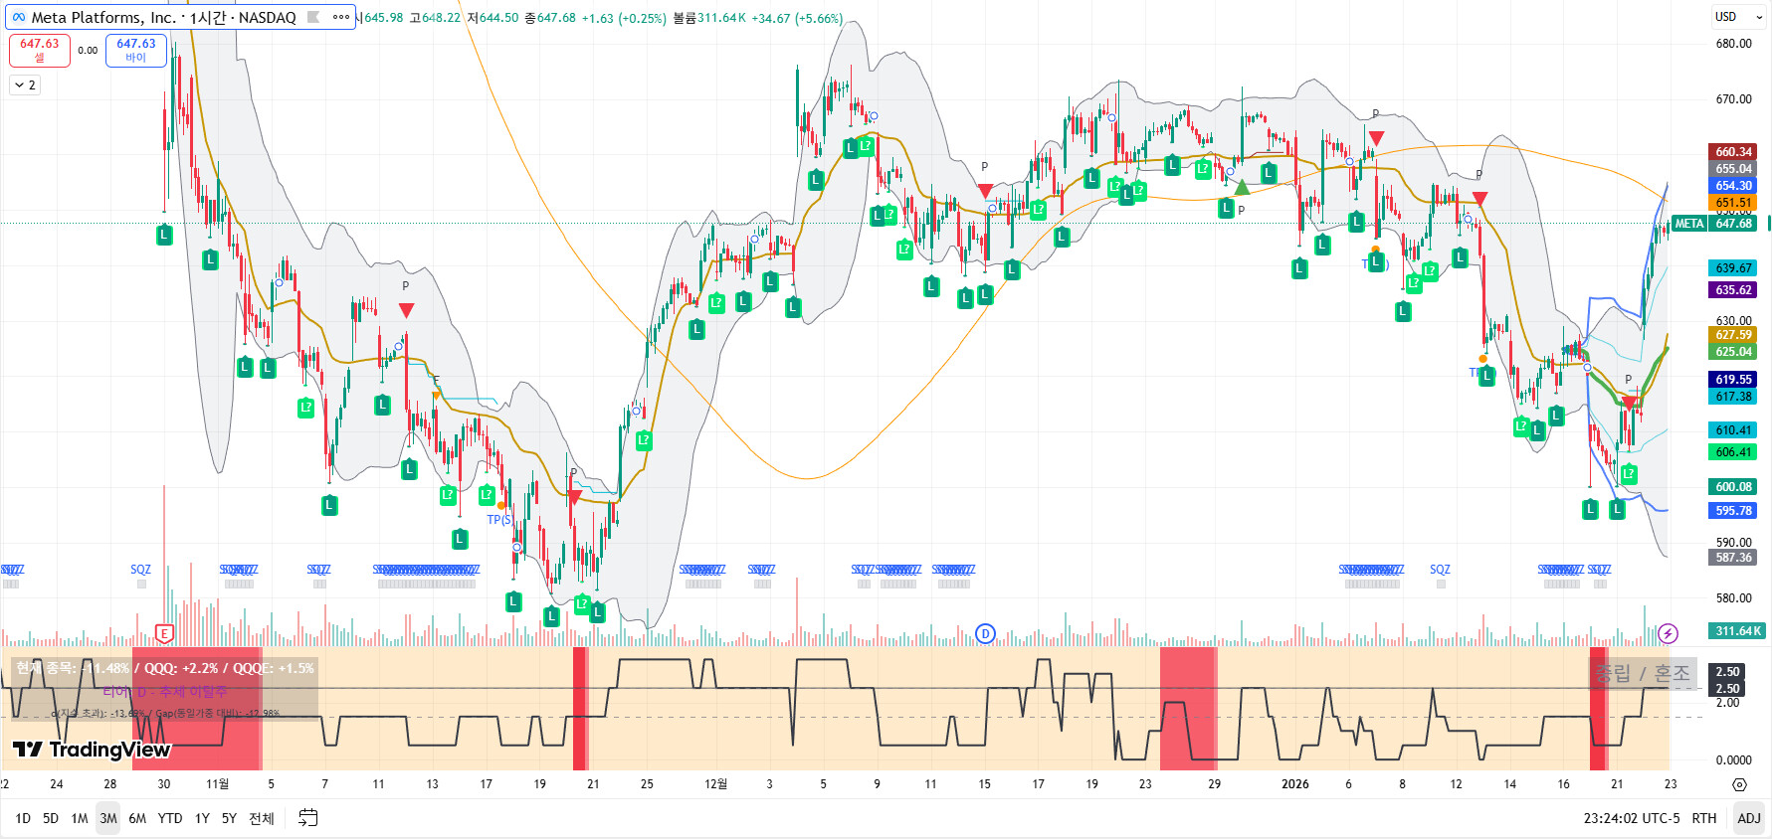Click the META price label 647.68

[1714, 224]
